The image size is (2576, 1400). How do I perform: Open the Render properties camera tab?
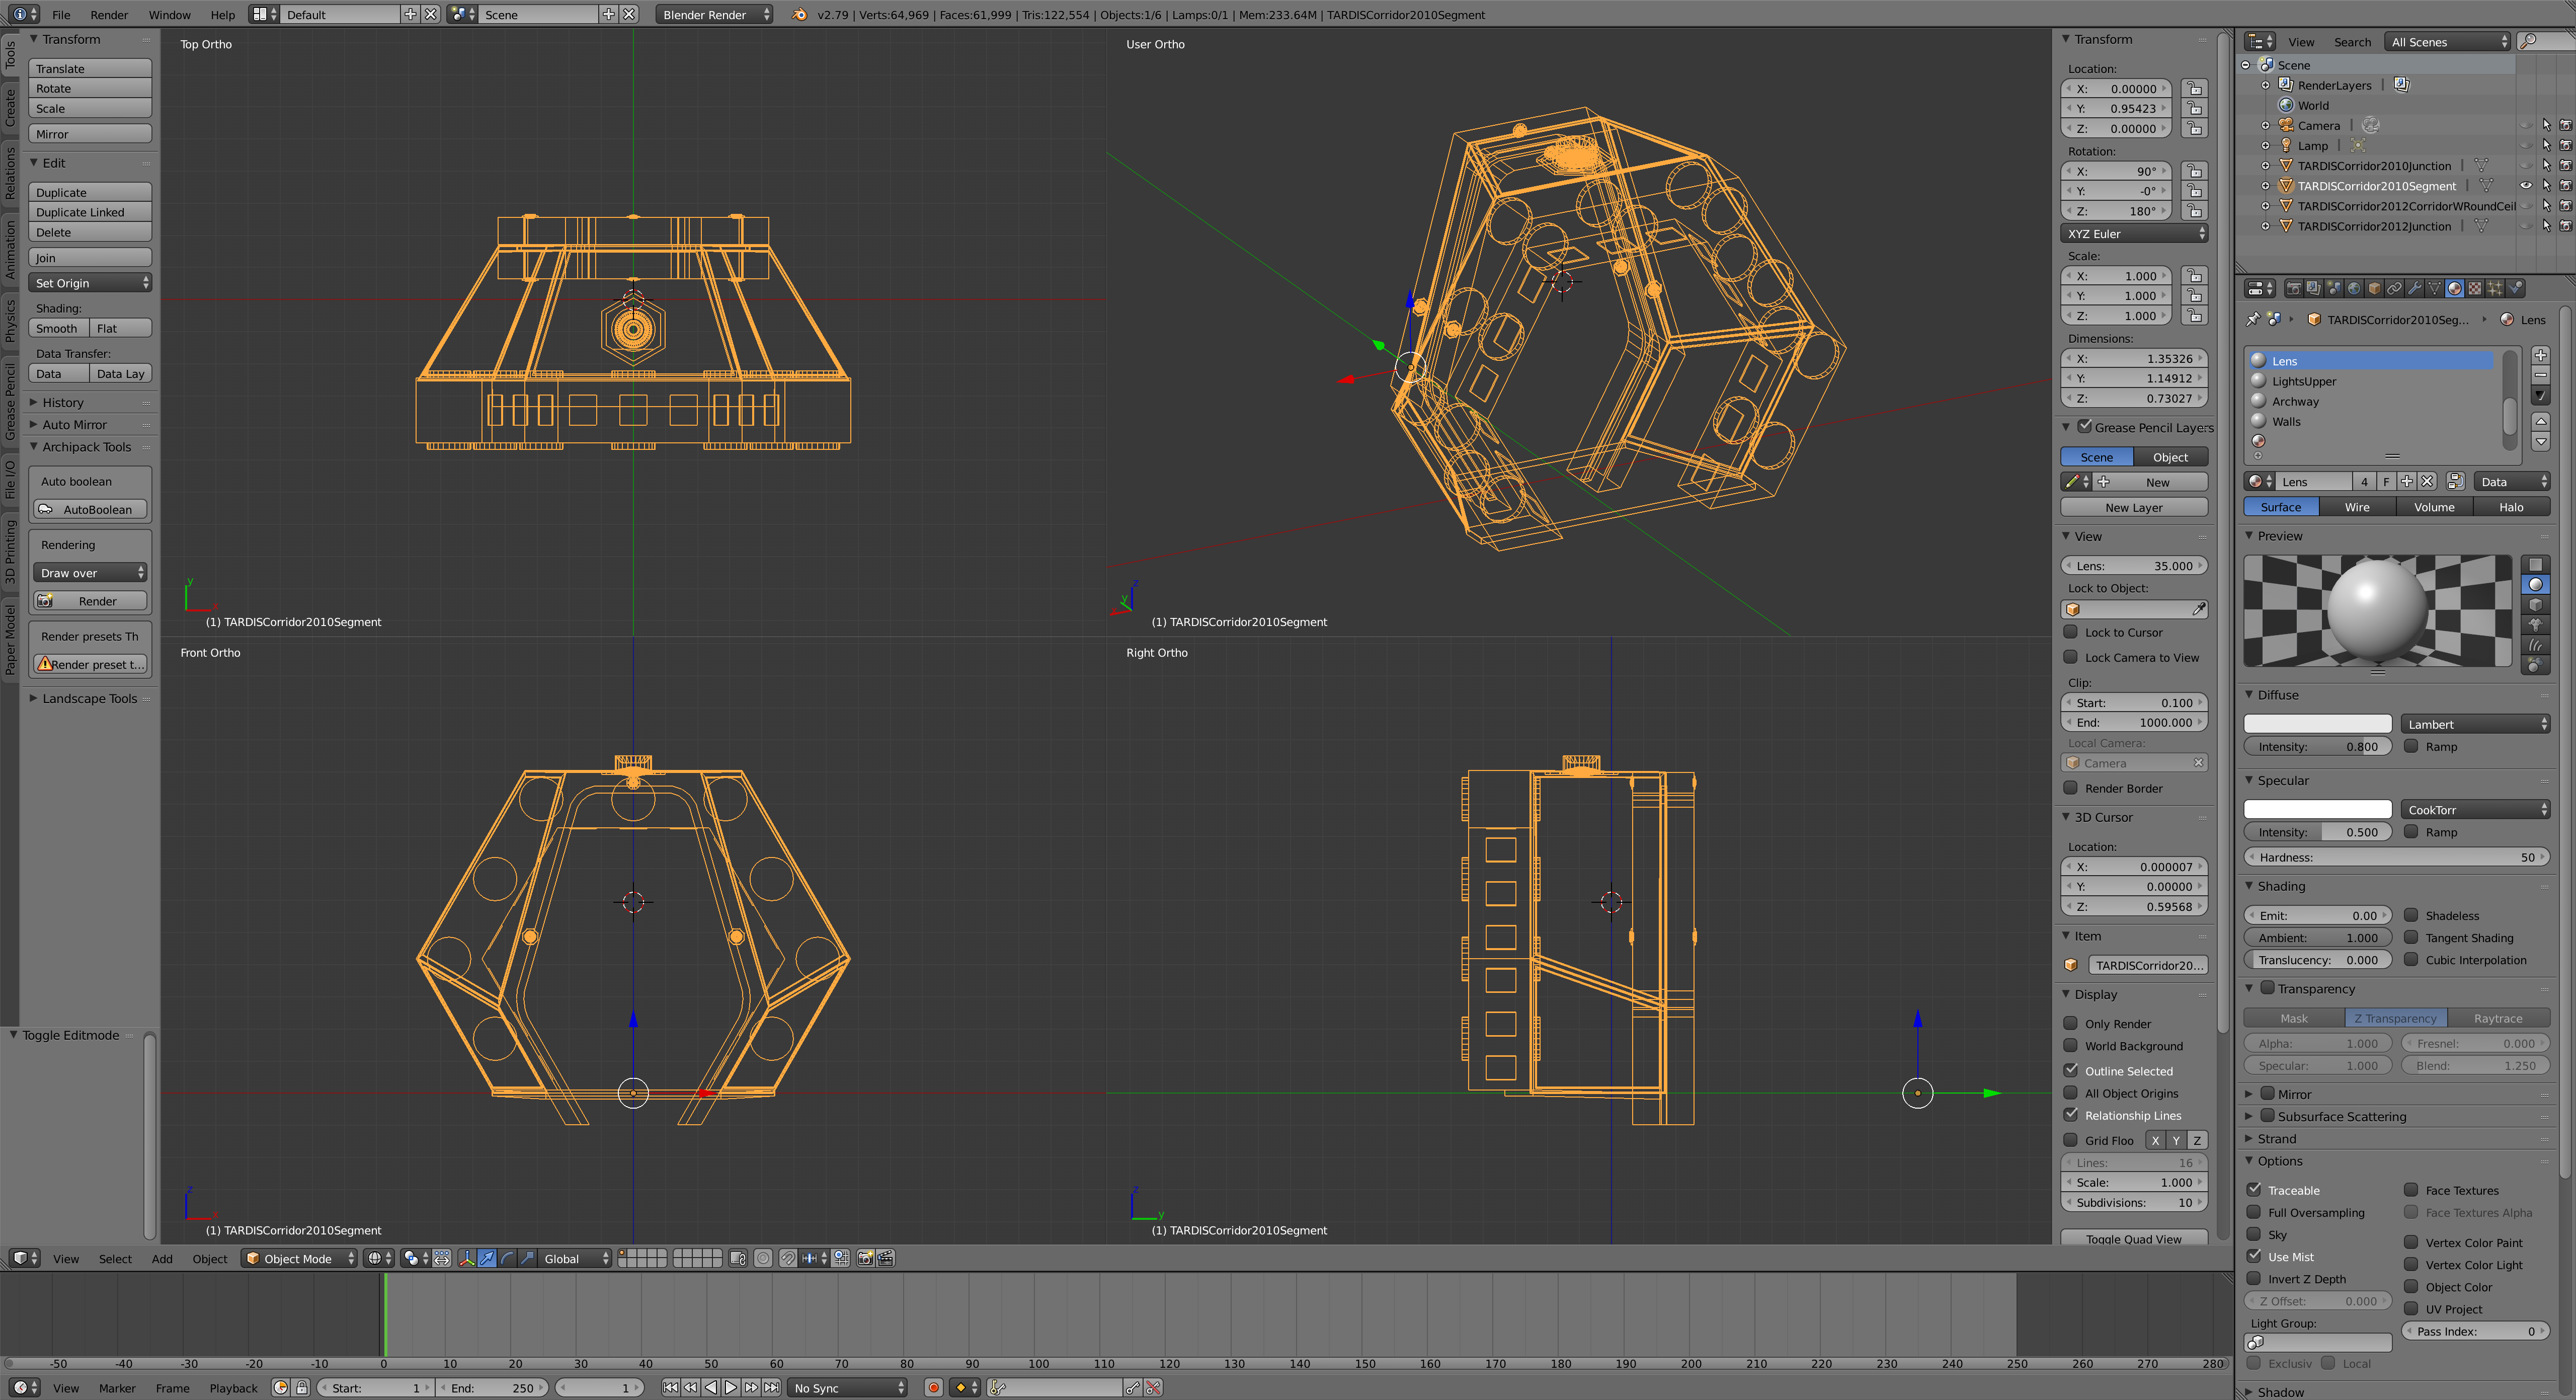(x=2294, y=288)
